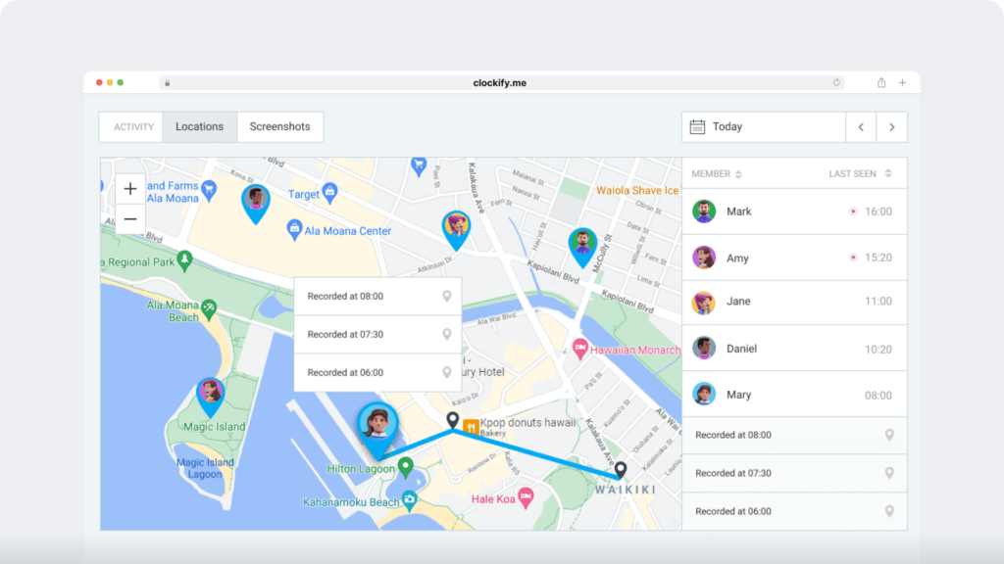This screenshot has height=564, width=1004.
Task: Click the live tracking dot next to Mark
Action: pos(855,211)
